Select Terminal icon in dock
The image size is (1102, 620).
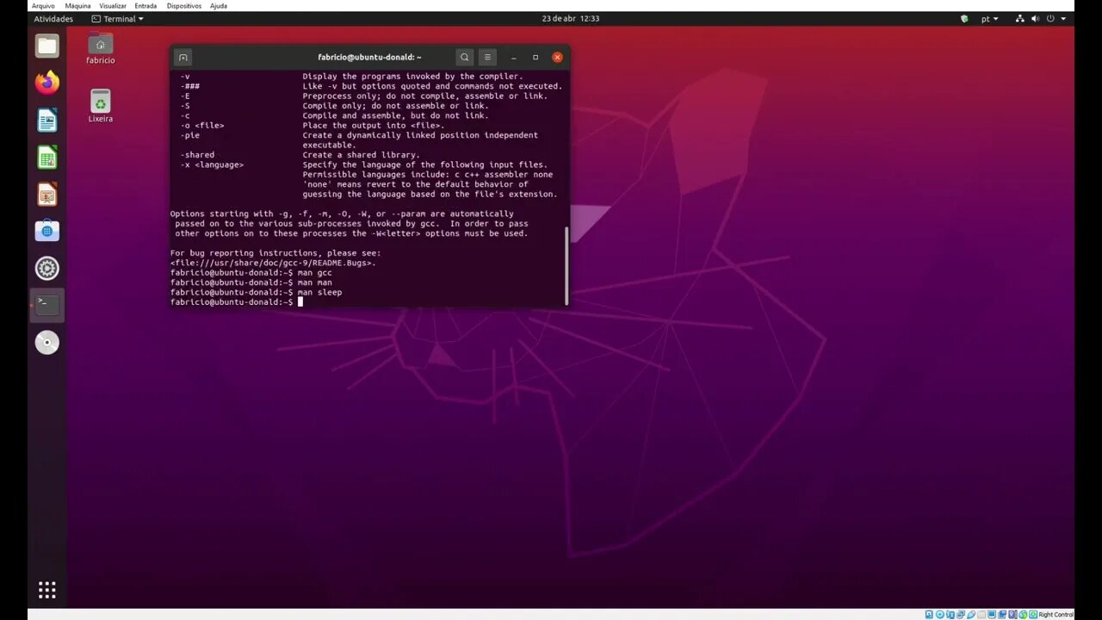tap(47, 305)
